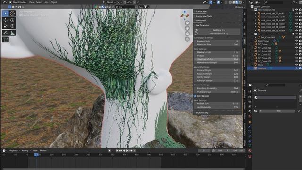Open the Render properties tab icon
Image resolution: width=302 pixels, height=170 pixels.
coord(250,97)
